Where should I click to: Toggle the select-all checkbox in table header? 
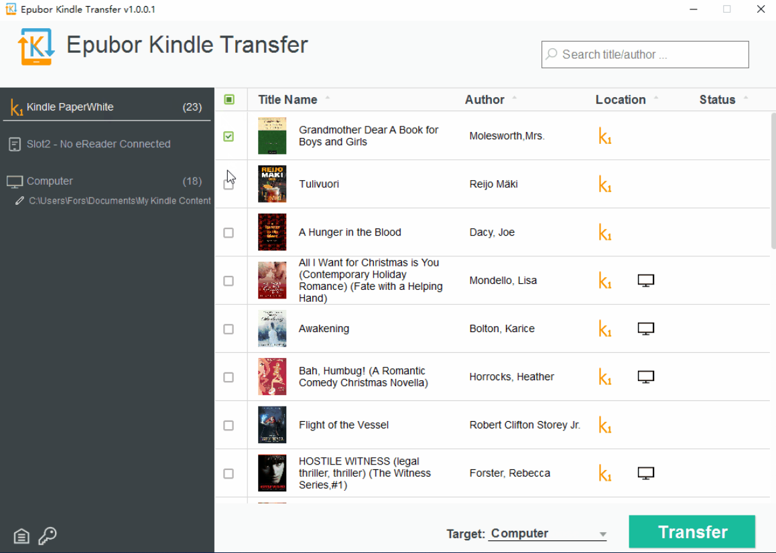tap(229, 100)
